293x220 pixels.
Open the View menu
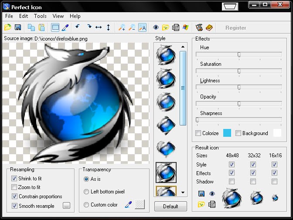58,16
